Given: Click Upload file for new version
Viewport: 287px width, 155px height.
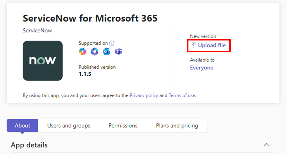Looking at the screenshot, I should [208, 45].
